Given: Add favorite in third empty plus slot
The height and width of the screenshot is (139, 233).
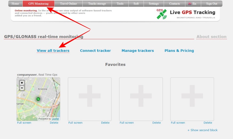Looking at the screenshot, I should tap(141, 99).
